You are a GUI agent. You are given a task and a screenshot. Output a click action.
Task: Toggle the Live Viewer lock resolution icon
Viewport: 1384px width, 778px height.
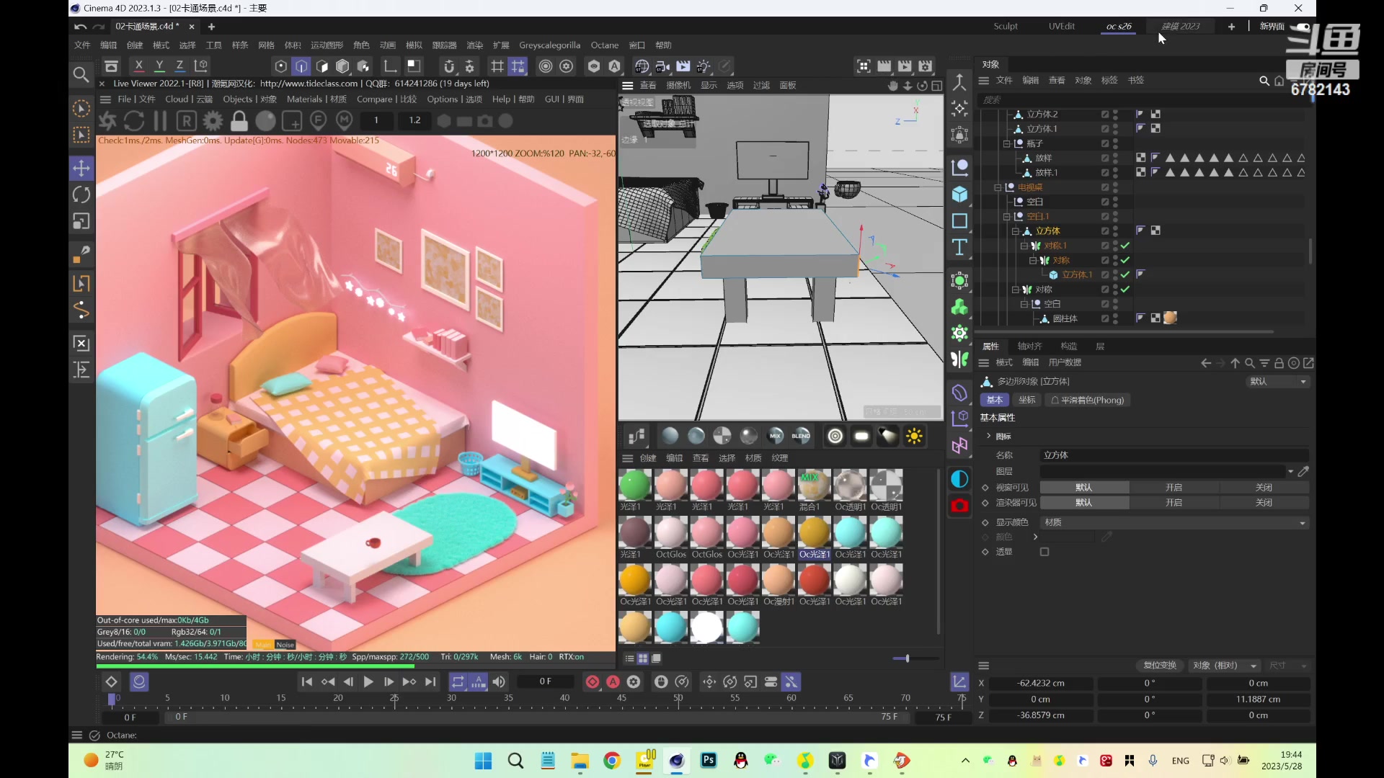coord(239,120)
